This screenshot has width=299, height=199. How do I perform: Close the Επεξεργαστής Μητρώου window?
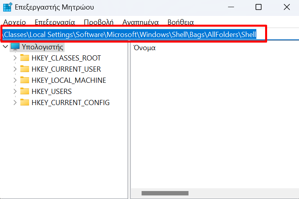[x=287, y=7]
